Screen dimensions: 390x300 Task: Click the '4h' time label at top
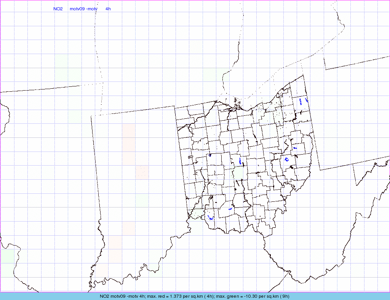point(108,9)
